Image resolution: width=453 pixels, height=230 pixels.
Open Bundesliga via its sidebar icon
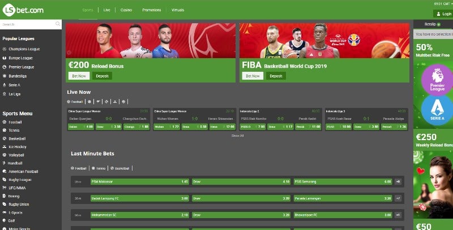point(5,76)
